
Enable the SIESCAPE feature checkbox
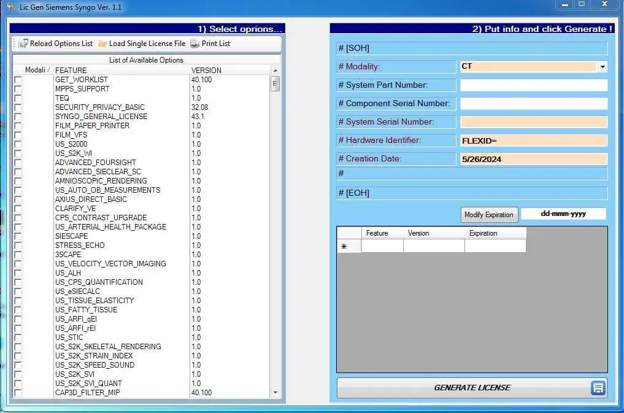coord(18,236)
